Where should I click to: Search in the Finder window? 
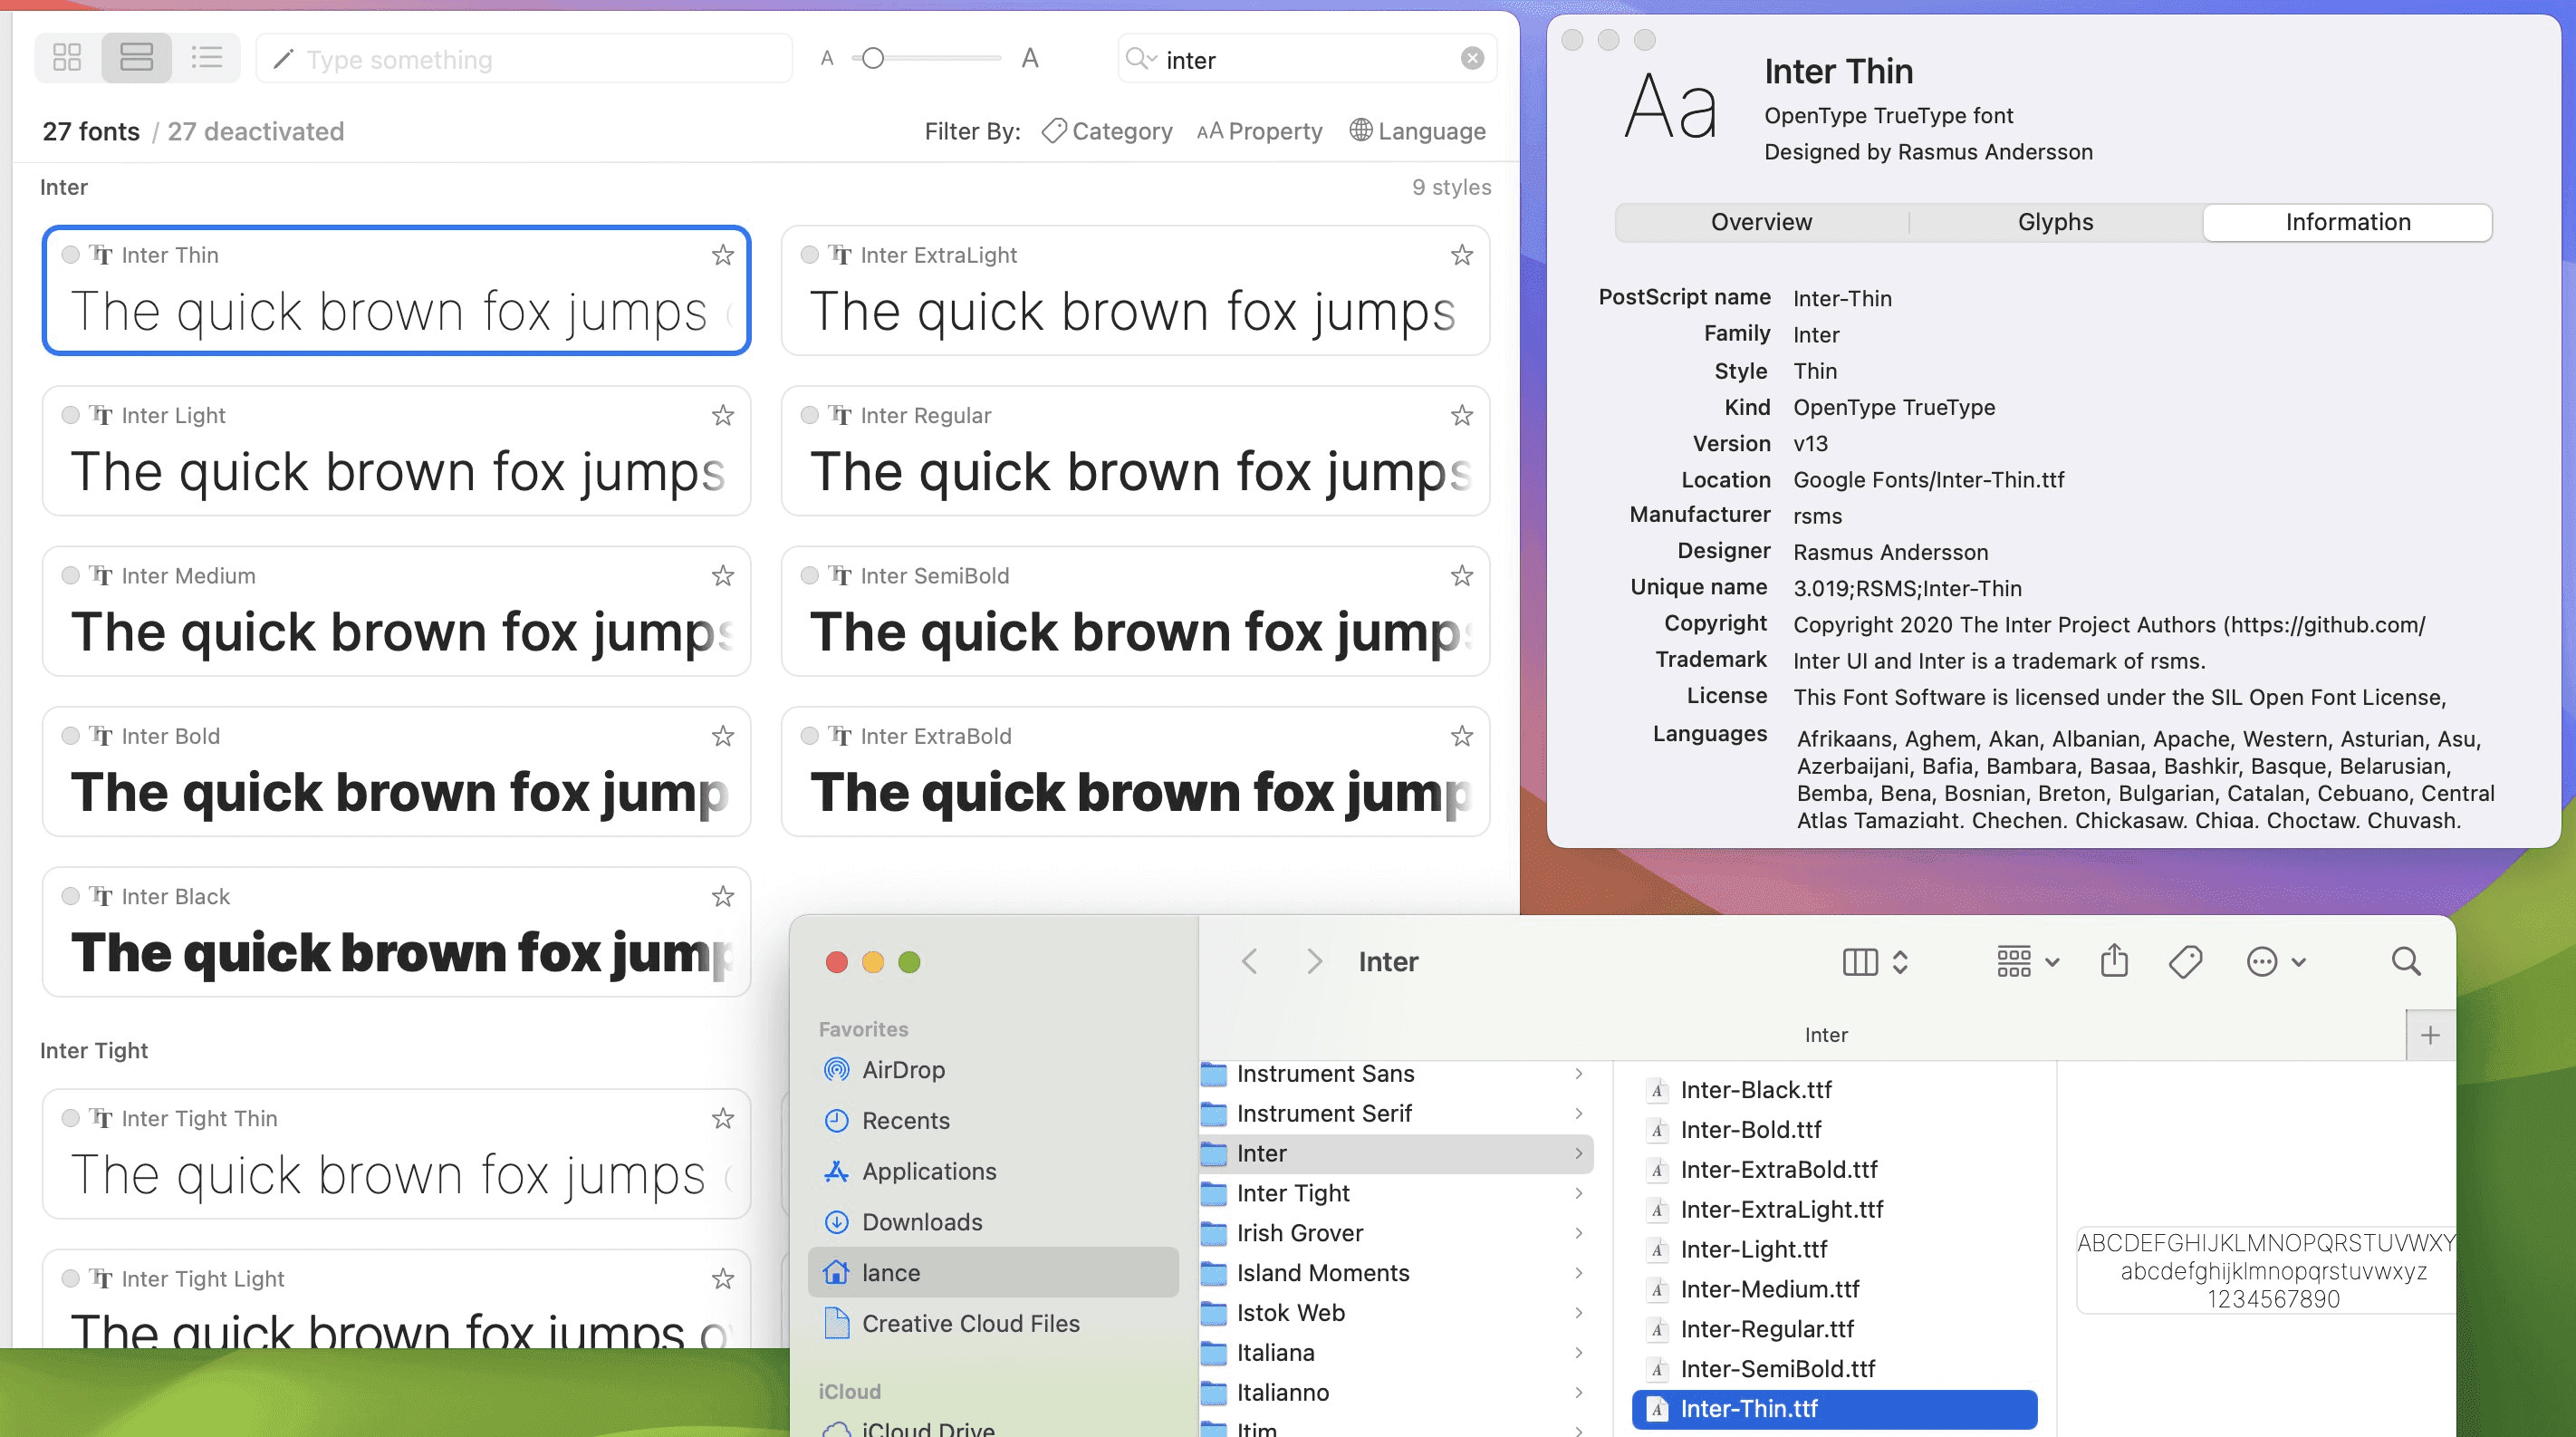tap(2406, 961)
